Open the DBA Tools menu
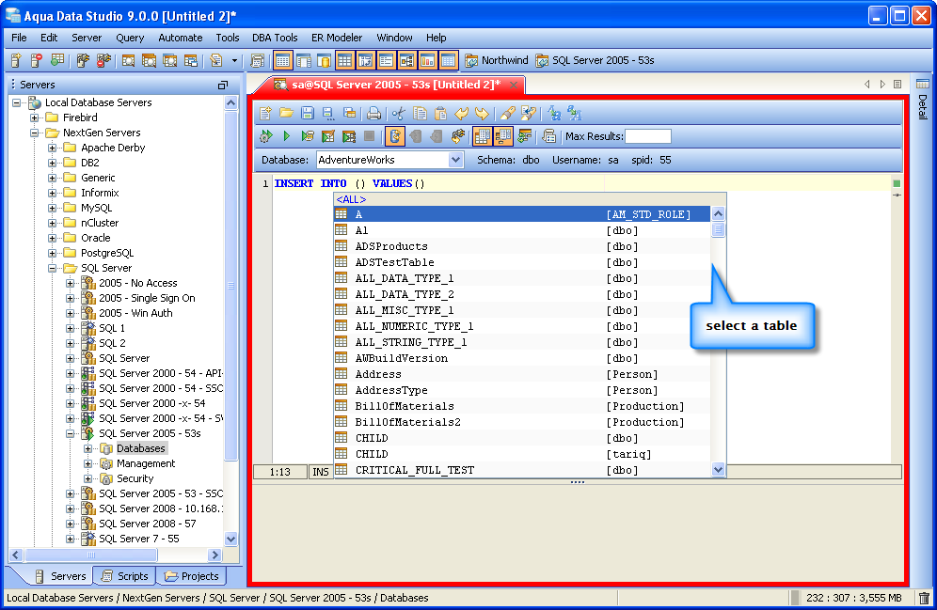This screenshot has width=937, height=610. [275, 38]
